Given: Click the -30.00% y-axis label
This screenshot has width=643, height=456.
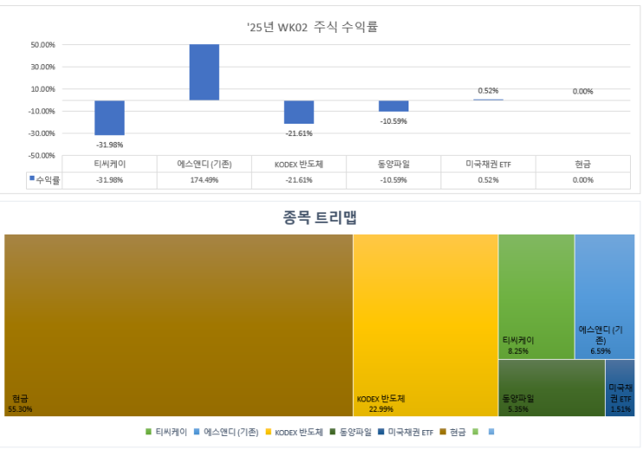Looking at the screenshot, I should tap(42, 133).
